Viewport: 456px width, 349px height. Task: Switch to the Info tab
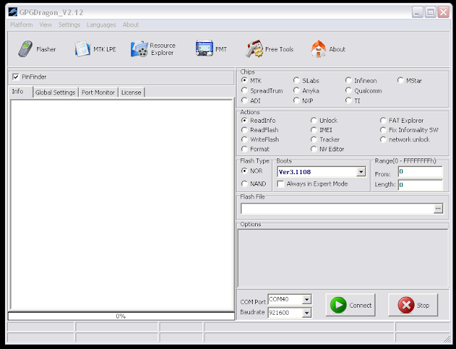[21, 91]
